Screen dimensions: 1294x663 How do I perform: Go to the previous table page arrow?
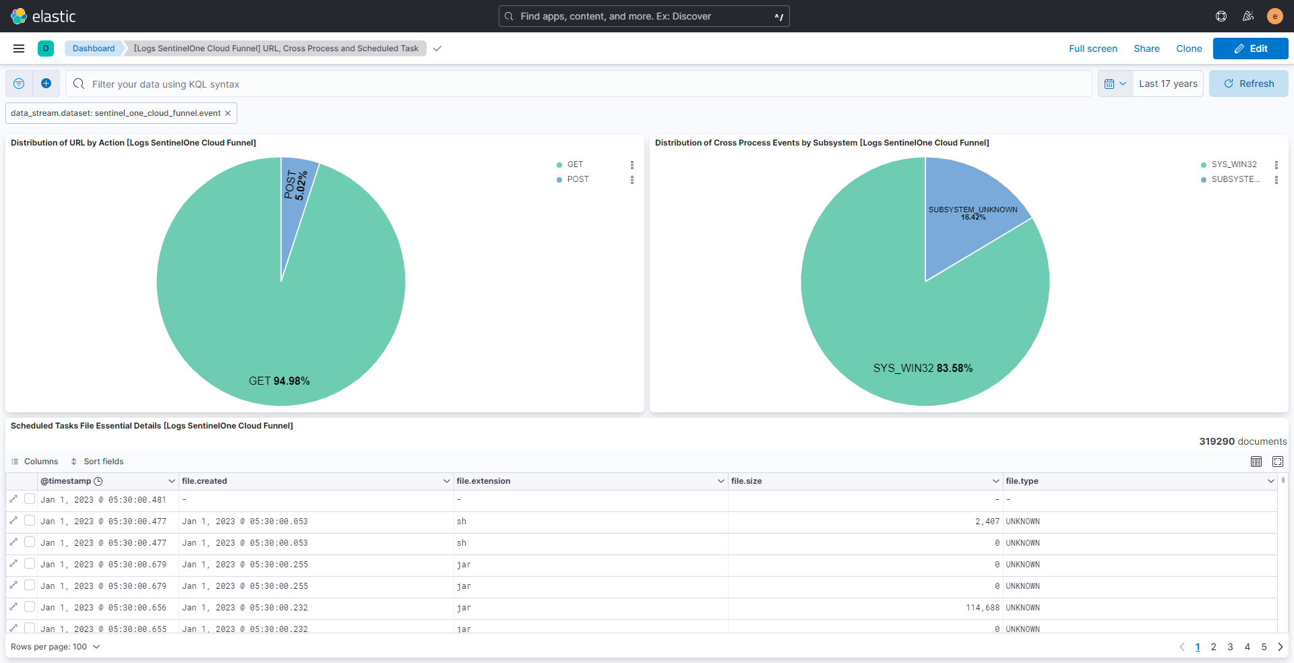pos(1182,647)
